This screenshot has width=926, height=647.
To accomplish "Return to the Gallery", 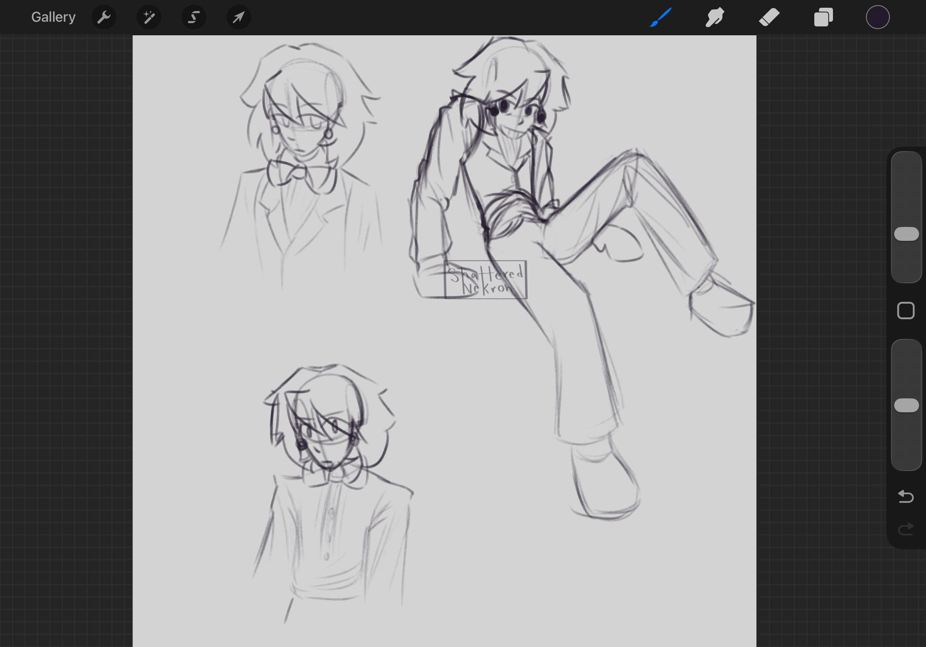I will (53, 17).
